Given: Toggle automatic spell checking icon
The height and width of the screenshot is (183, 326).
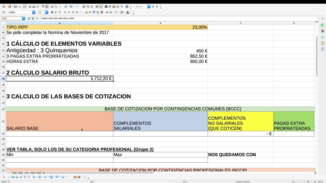Looking at the screenshot, I should [x=47, y=6].
